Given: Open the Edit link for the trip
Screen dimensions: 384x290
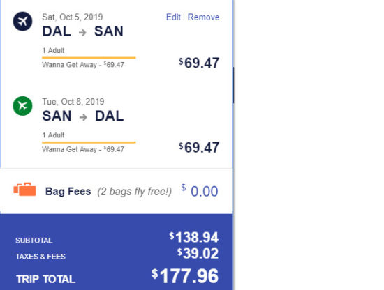Looking at the screenshot, I should click(173, 17).
